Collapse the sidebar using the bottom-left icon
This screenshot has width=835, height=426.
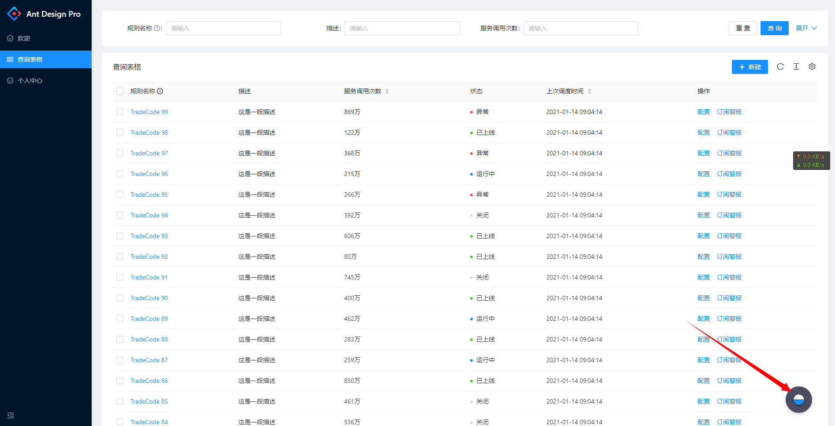10,415
